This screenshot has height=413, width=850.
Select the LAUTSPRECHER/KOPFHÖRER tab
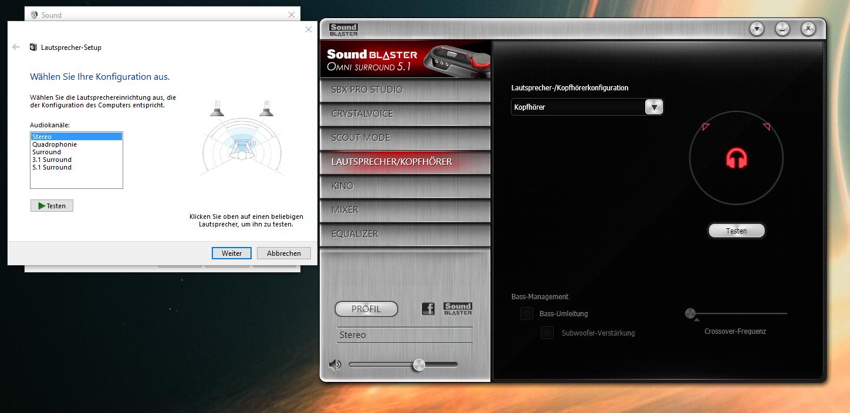coord(405,162)
